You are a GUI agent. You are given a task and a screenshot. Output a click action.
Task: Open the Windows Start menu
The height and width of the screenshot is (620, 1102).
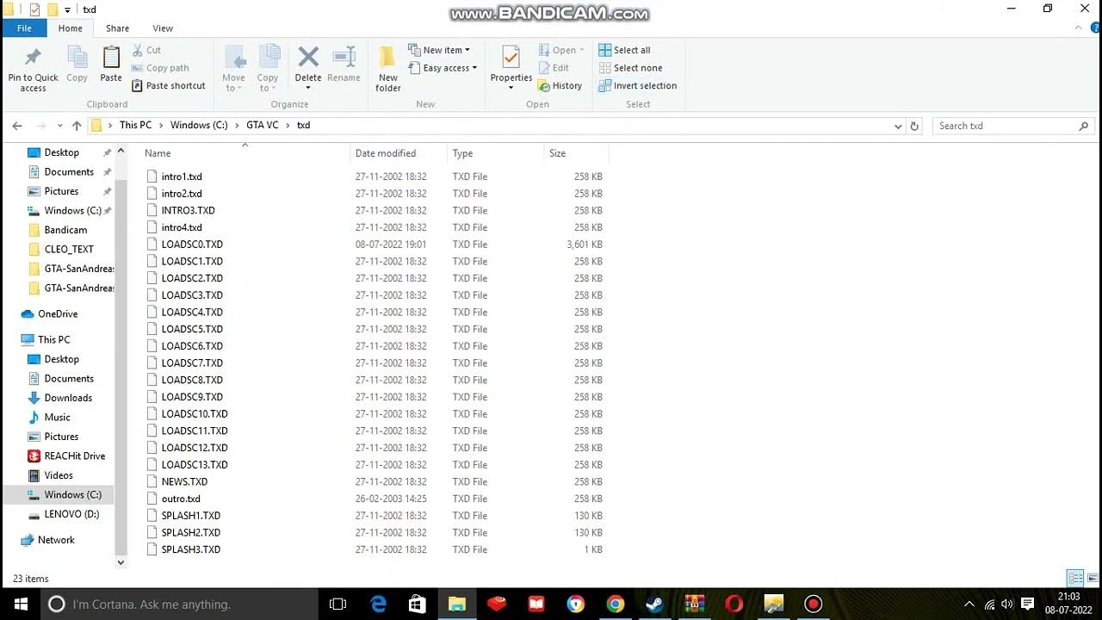[21, 604]
